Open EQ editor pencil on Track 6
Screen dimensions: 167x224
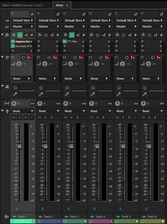(x=145, y=94)
